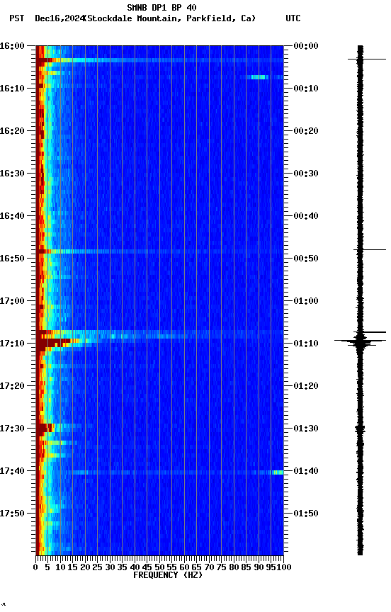Screen dimensions: 391x612
Task: Click the UTC time label "00:10"
Action: (305, 89)
